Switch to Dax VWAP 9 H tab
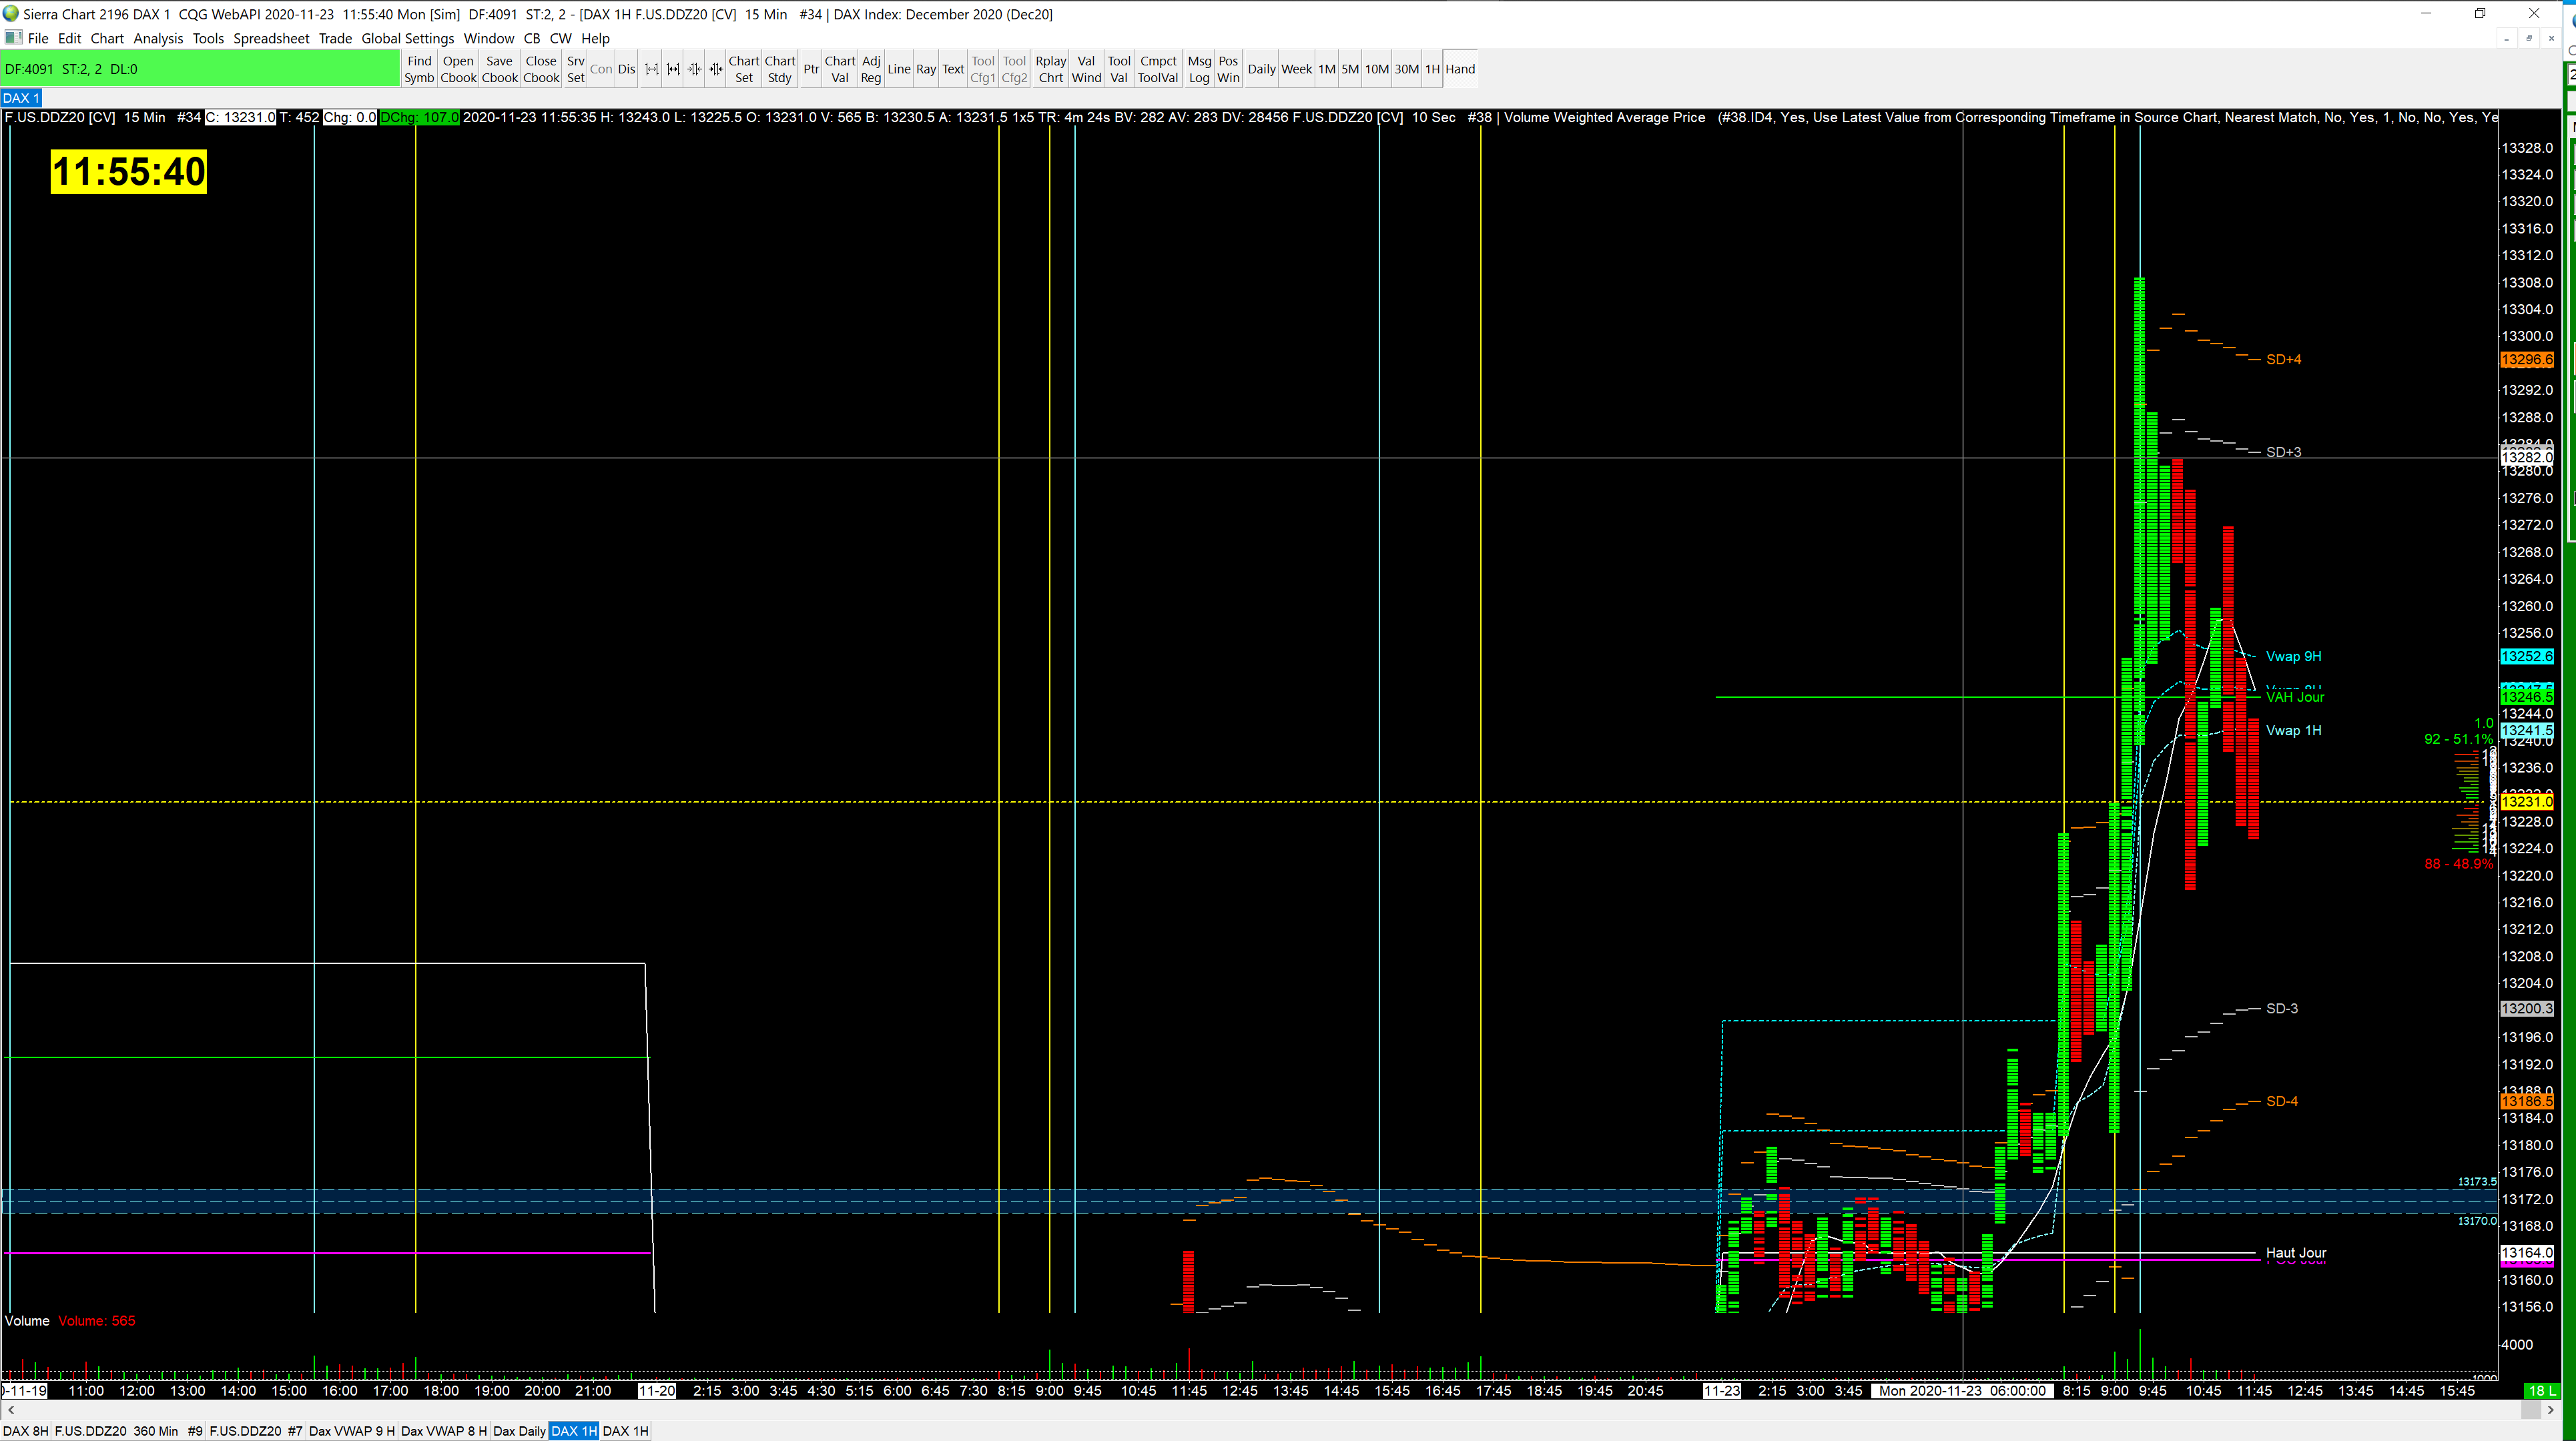 click(x=351, y=1431)
